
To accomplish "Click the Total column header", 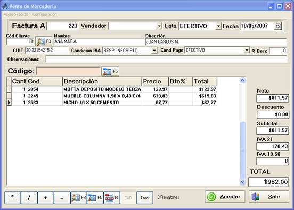I will (x=205, y=81).
